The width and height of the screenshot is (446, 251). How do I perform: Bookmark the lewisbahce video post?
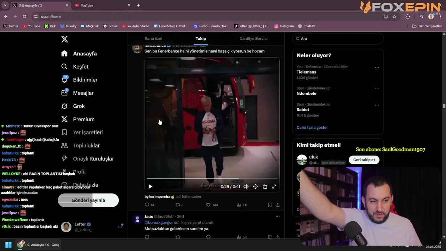[x=270, y=205]
